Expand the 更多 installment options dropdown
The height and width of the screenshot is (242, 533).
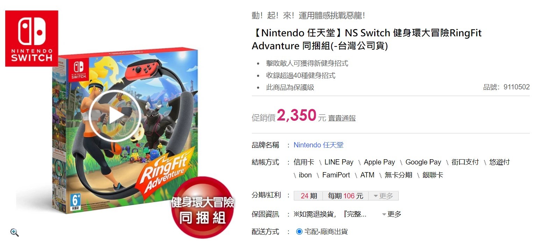pyautogui.click(x=383, y=196)
